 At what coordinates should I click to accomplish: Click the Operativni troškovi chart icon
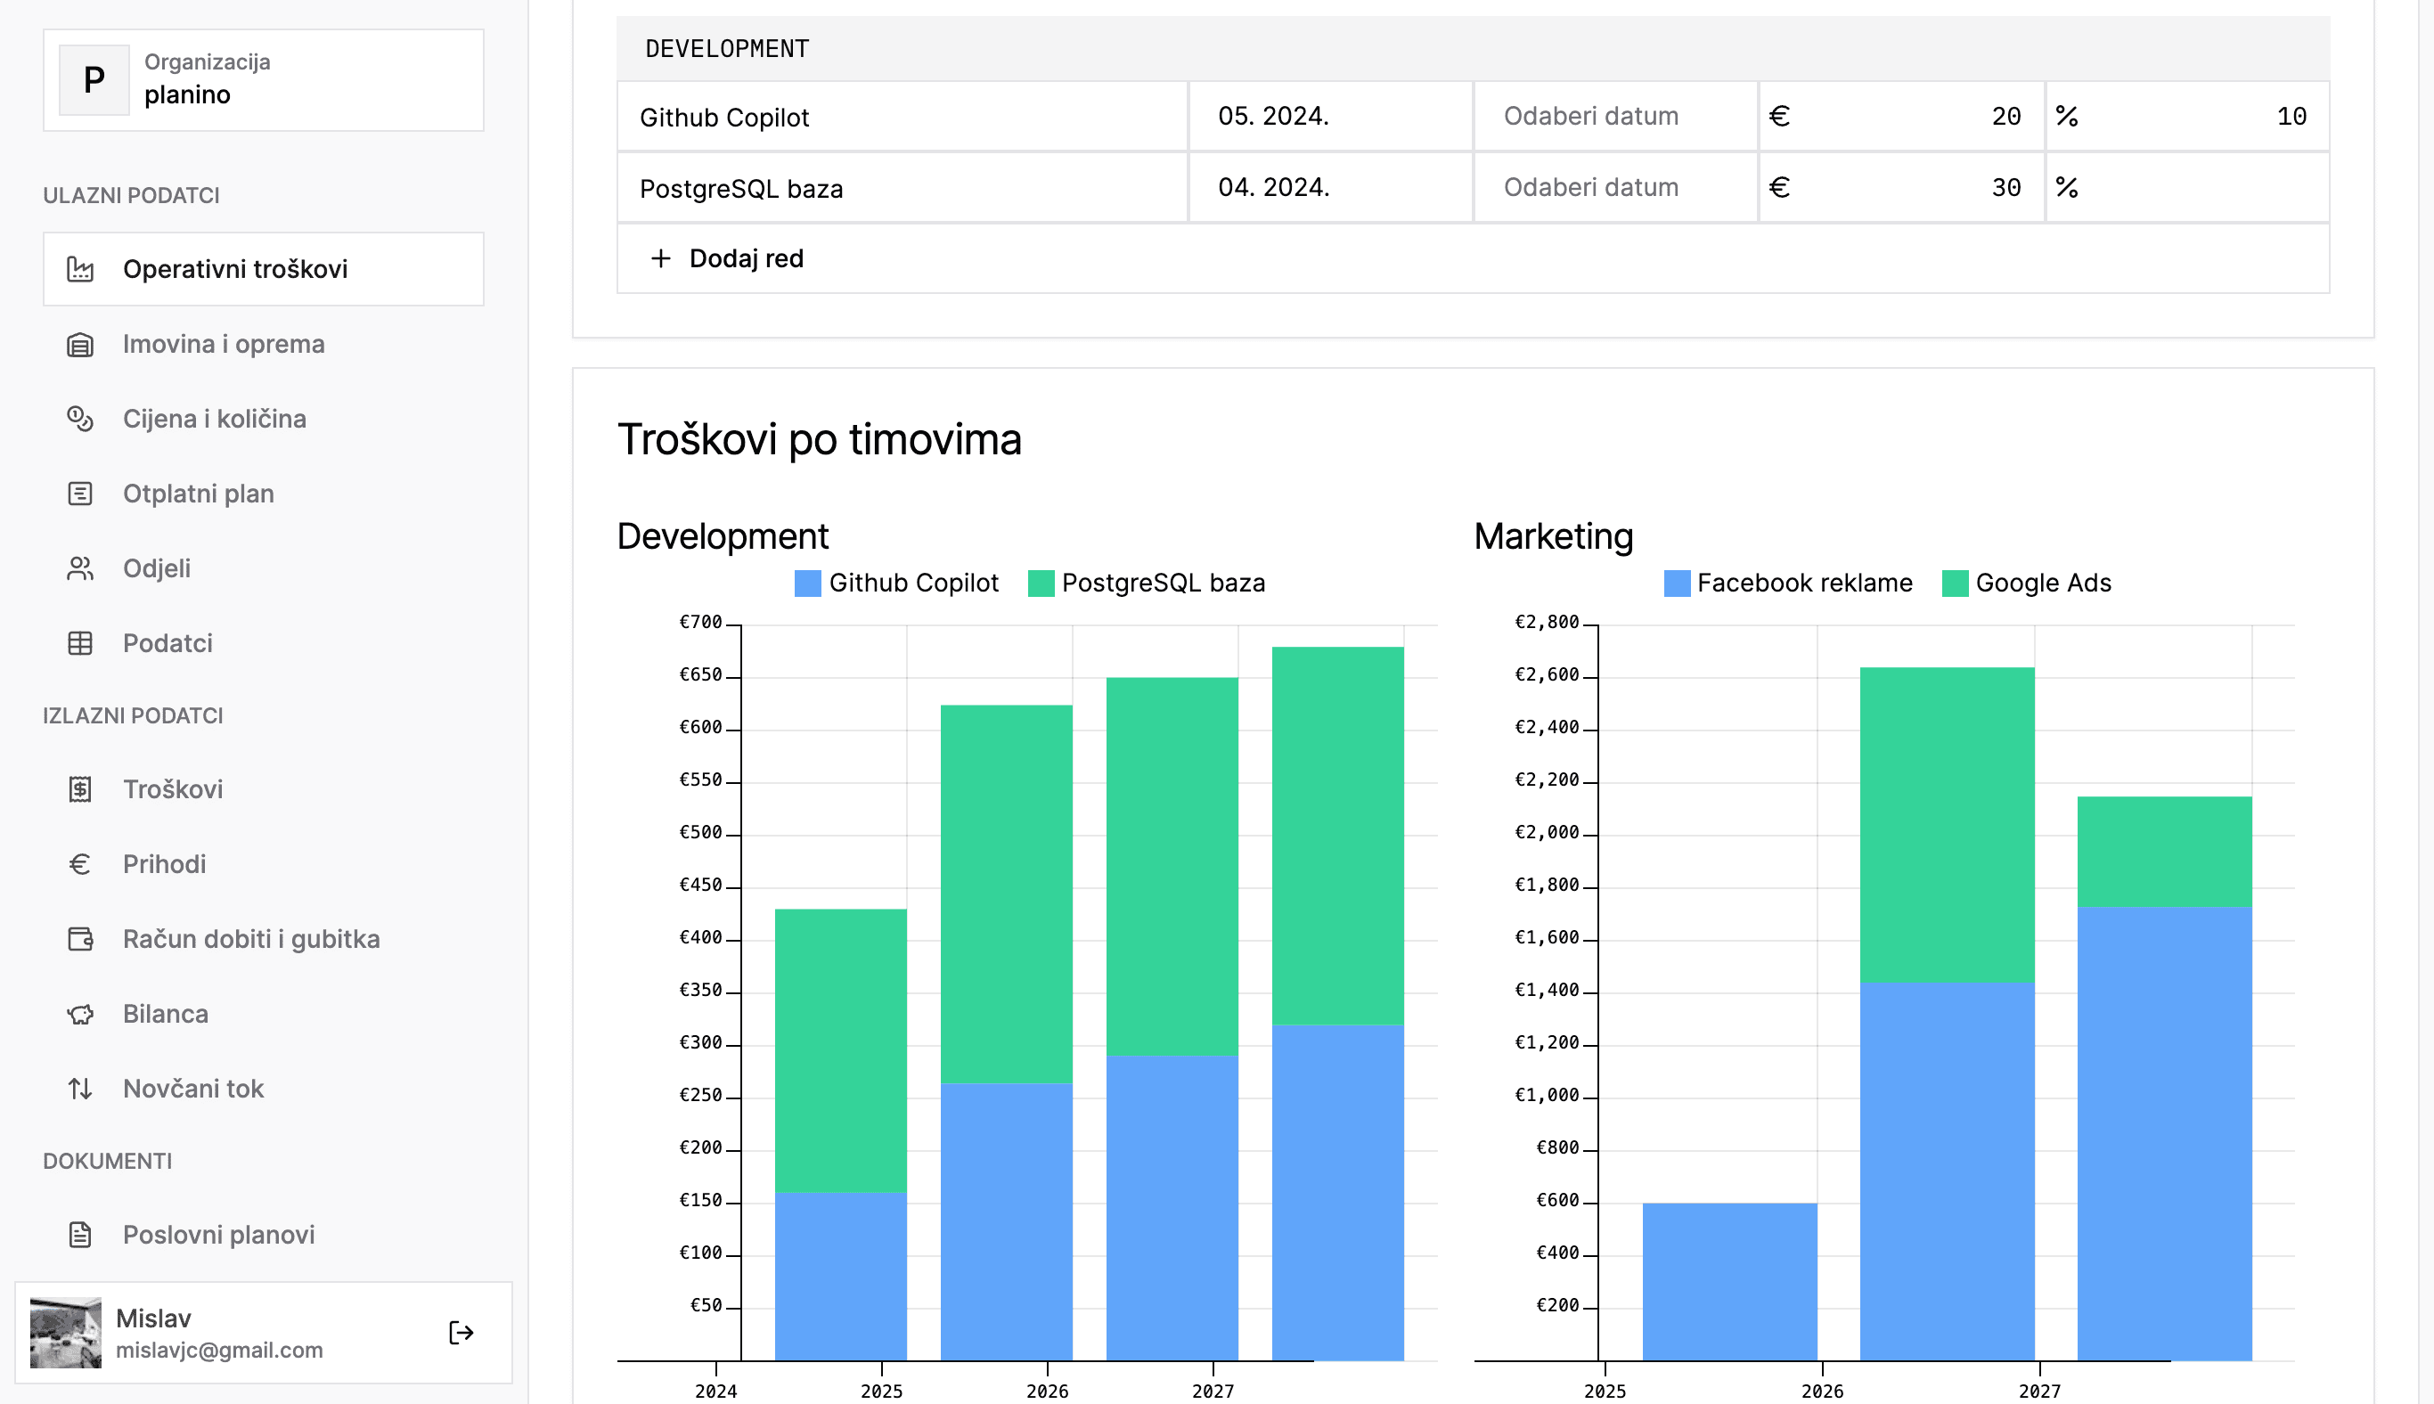[80, 269]
